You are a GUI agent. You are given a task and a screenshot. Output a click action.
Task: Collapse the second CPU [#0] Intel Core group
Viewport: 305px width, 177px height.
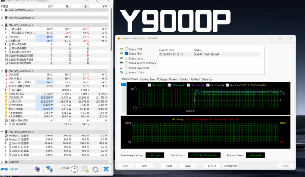[2, 25]
